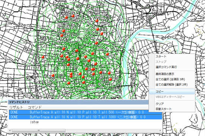Viewport: 205px width, 136px height.
Task: Click the :stop command row
Action: coord(85,122)
